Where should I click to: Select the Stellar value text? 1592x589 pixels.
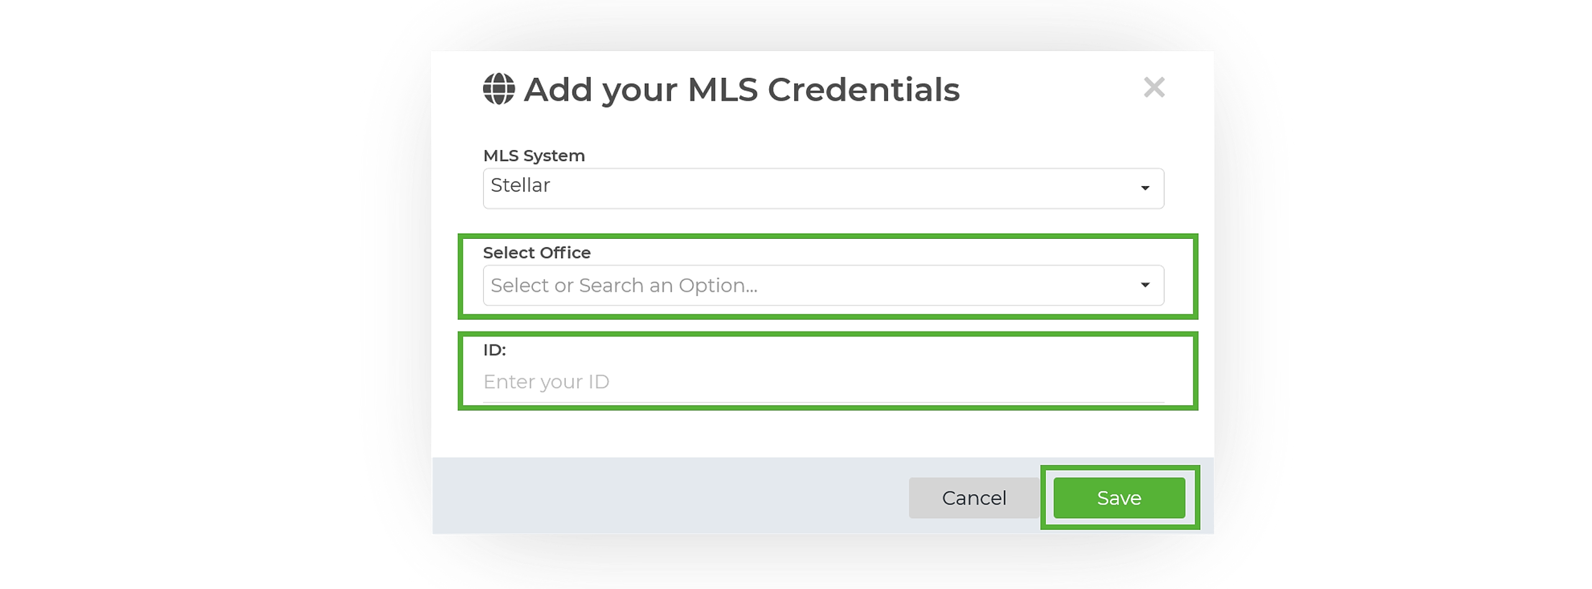click(x=520, y=185)
